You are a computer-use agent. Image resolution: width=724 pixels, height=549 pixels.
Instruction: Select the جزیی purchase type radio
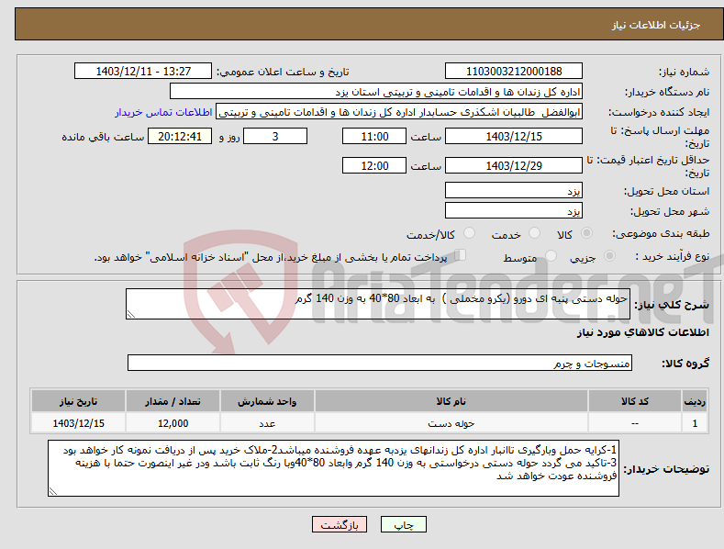click(609, 256)
